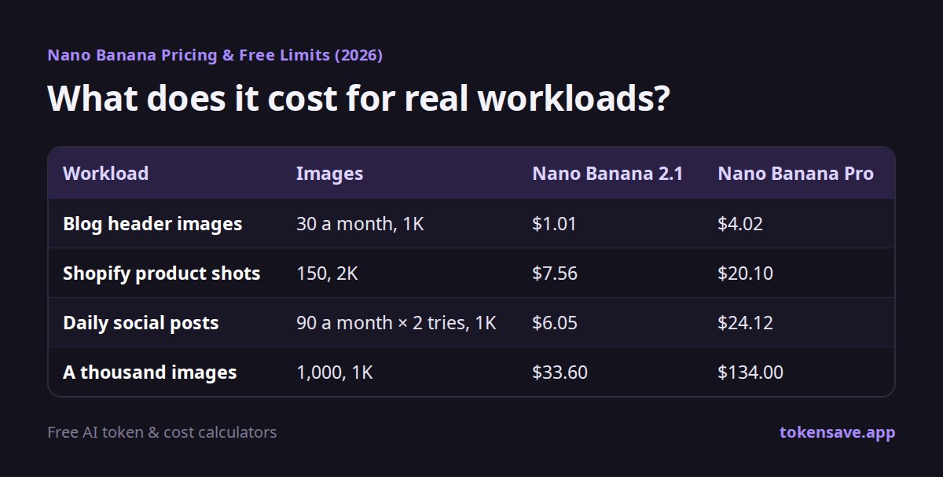943x477 pixels.
Task: Click the $6.05 price cell
Action: 555,323
